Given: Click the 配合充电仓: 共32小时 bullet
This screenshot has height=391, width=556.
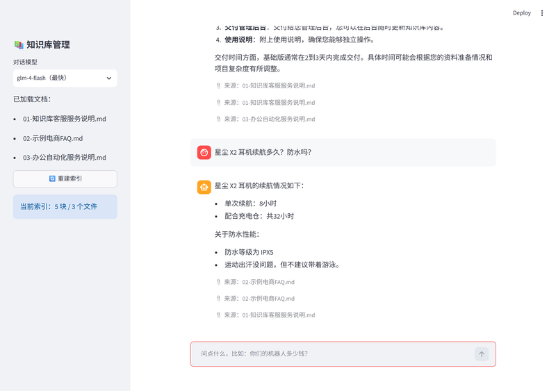Looking at the screenshot, I should (259, 216).
